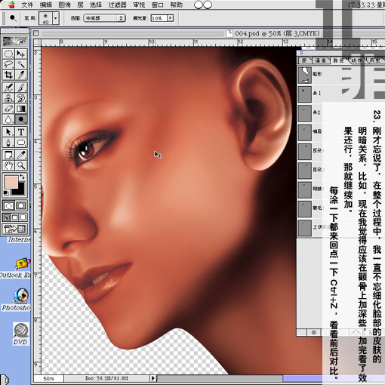385x385 pixels.
Task: Select the 鼻1 path thumbnail
Action: coord(305,94)
